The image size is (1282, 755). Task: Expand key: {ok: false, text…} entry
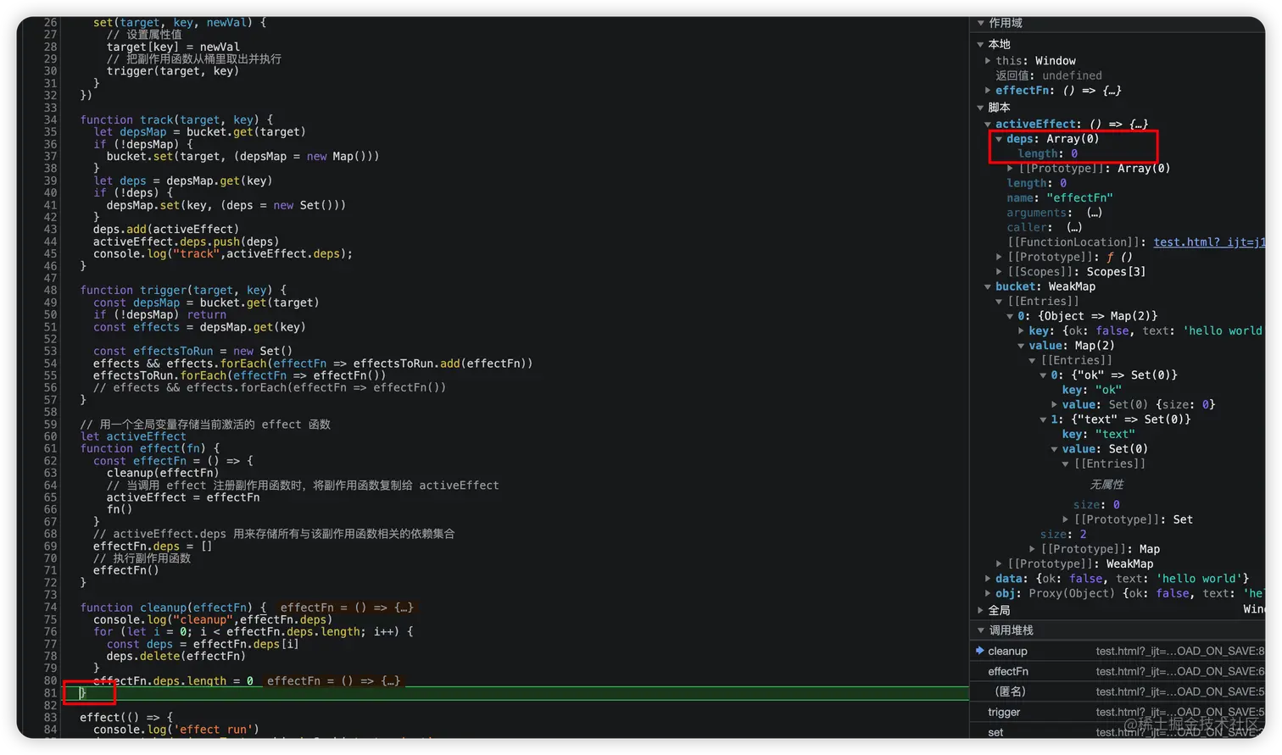1022,331
